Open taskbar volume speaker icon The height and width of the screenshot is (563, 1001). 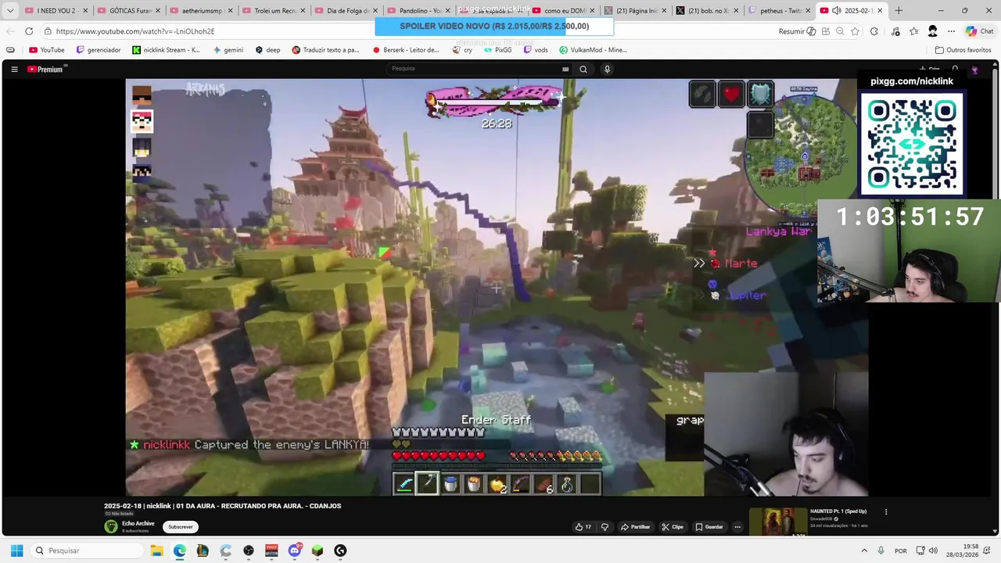933,550
